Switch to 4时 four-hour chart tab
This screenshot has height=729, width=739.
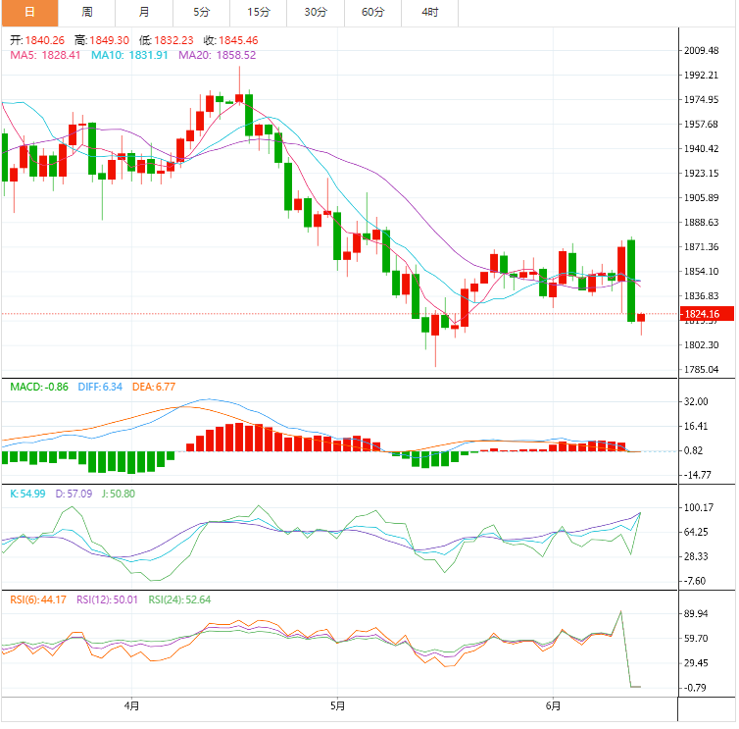[430, 13]
